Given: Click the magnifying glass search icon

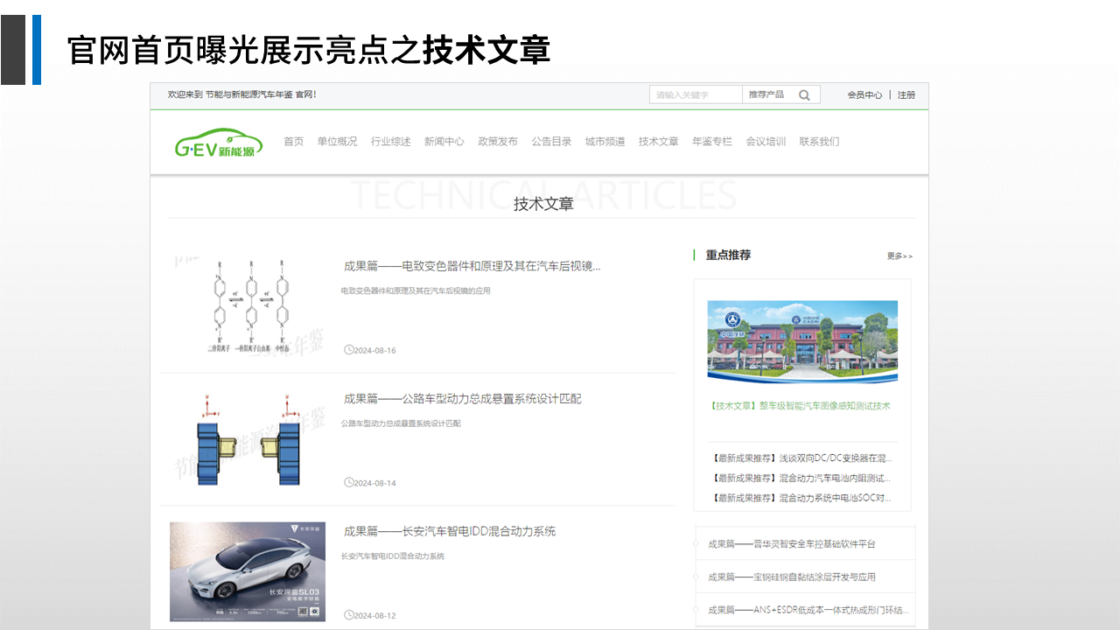Looking at the screenshot, I should 804,94.
